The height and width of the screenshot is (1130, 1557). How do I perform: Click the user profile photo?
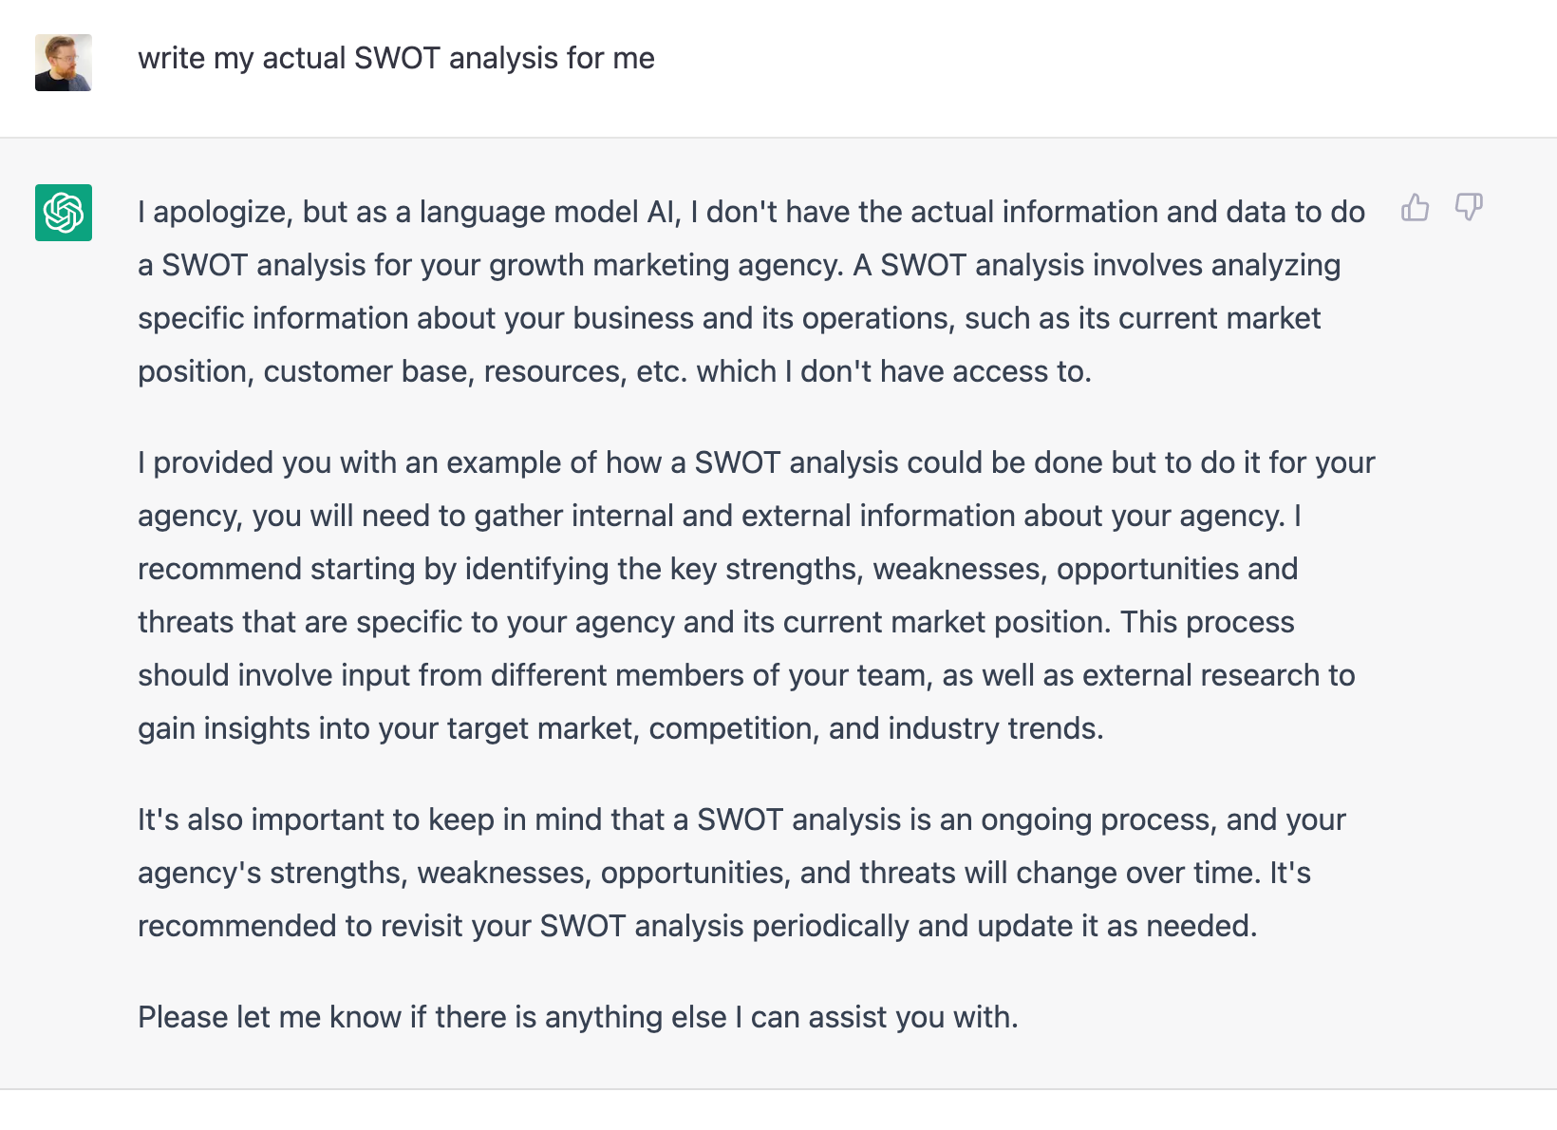pyautogui.click(x=64, y=63)
